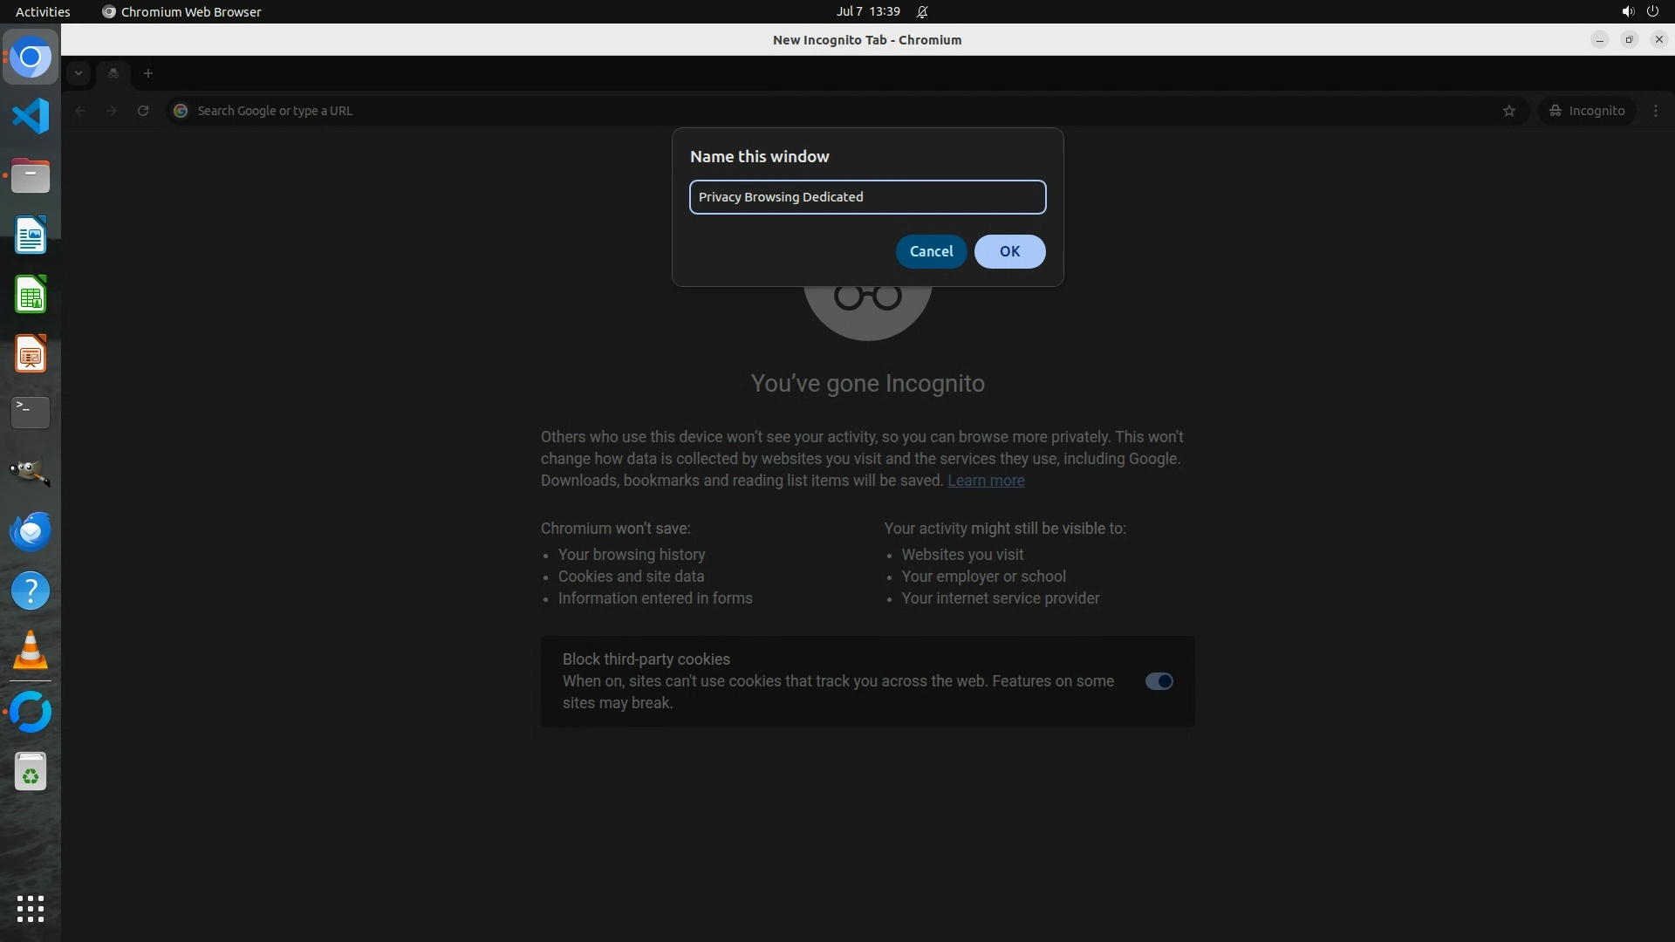The height and width of the screenshot is (942, 1675).
Task: Open the clock and calendar dropdown
Action: (x=867, y=11)
